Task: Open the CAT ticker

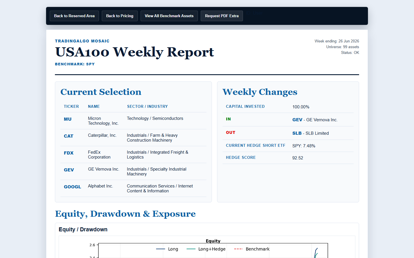Action: [68, 136]
